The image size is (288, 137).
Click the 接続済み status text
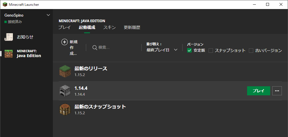[x=15, y=22]
